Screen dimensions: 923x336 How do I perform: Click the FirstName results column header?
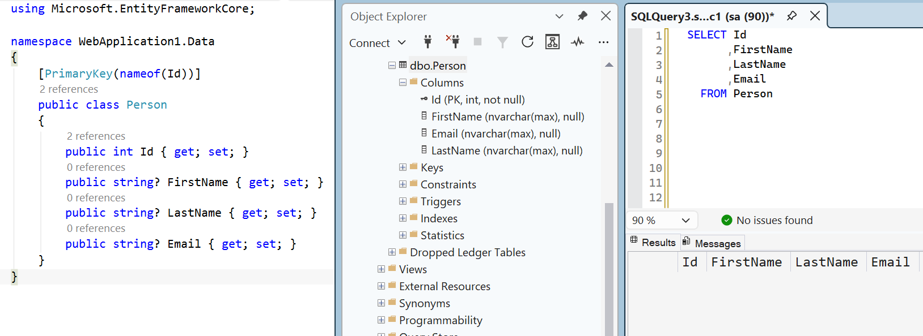(748, 262)
